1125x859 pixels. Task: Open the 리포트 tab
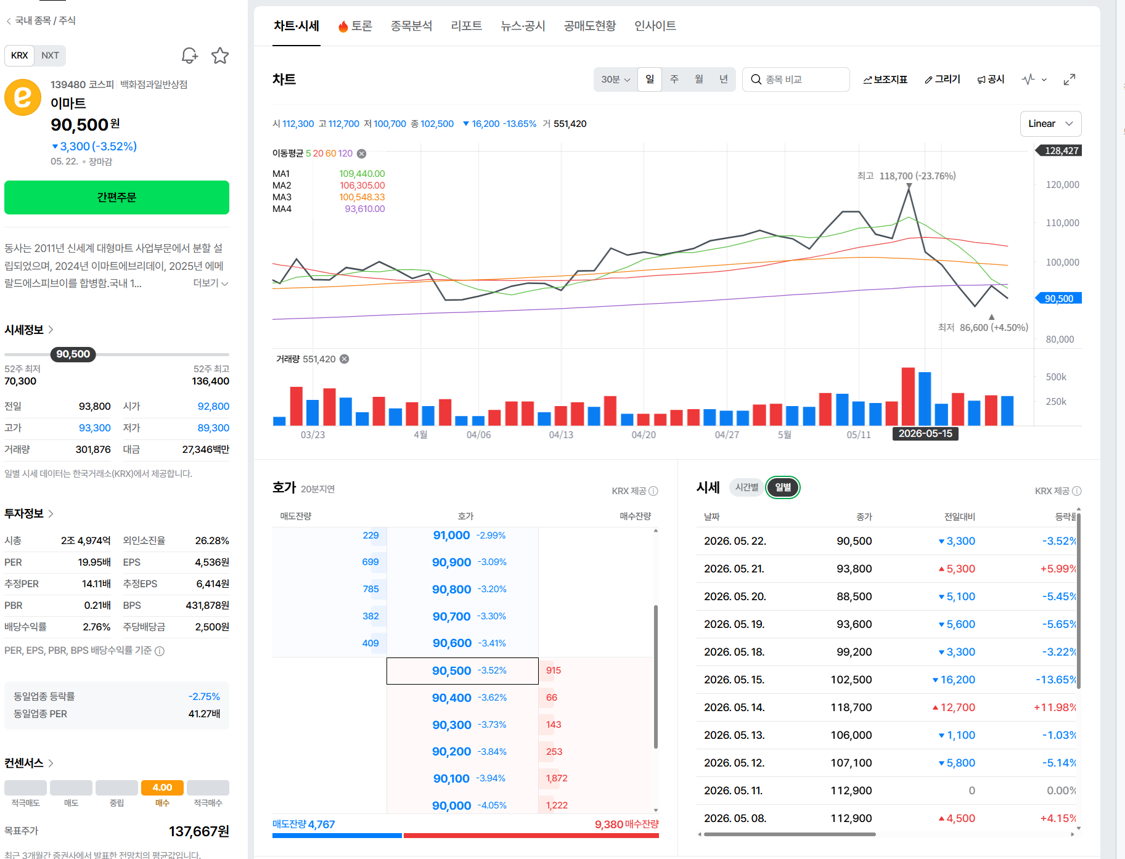coord(467,26)
